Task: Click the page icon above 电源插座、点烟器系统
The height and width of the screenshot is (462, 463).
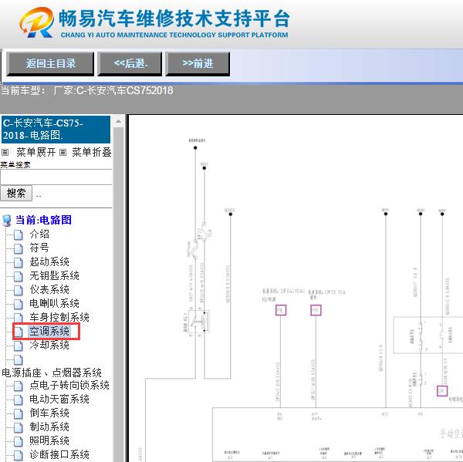Action: [x=19, y=360]
